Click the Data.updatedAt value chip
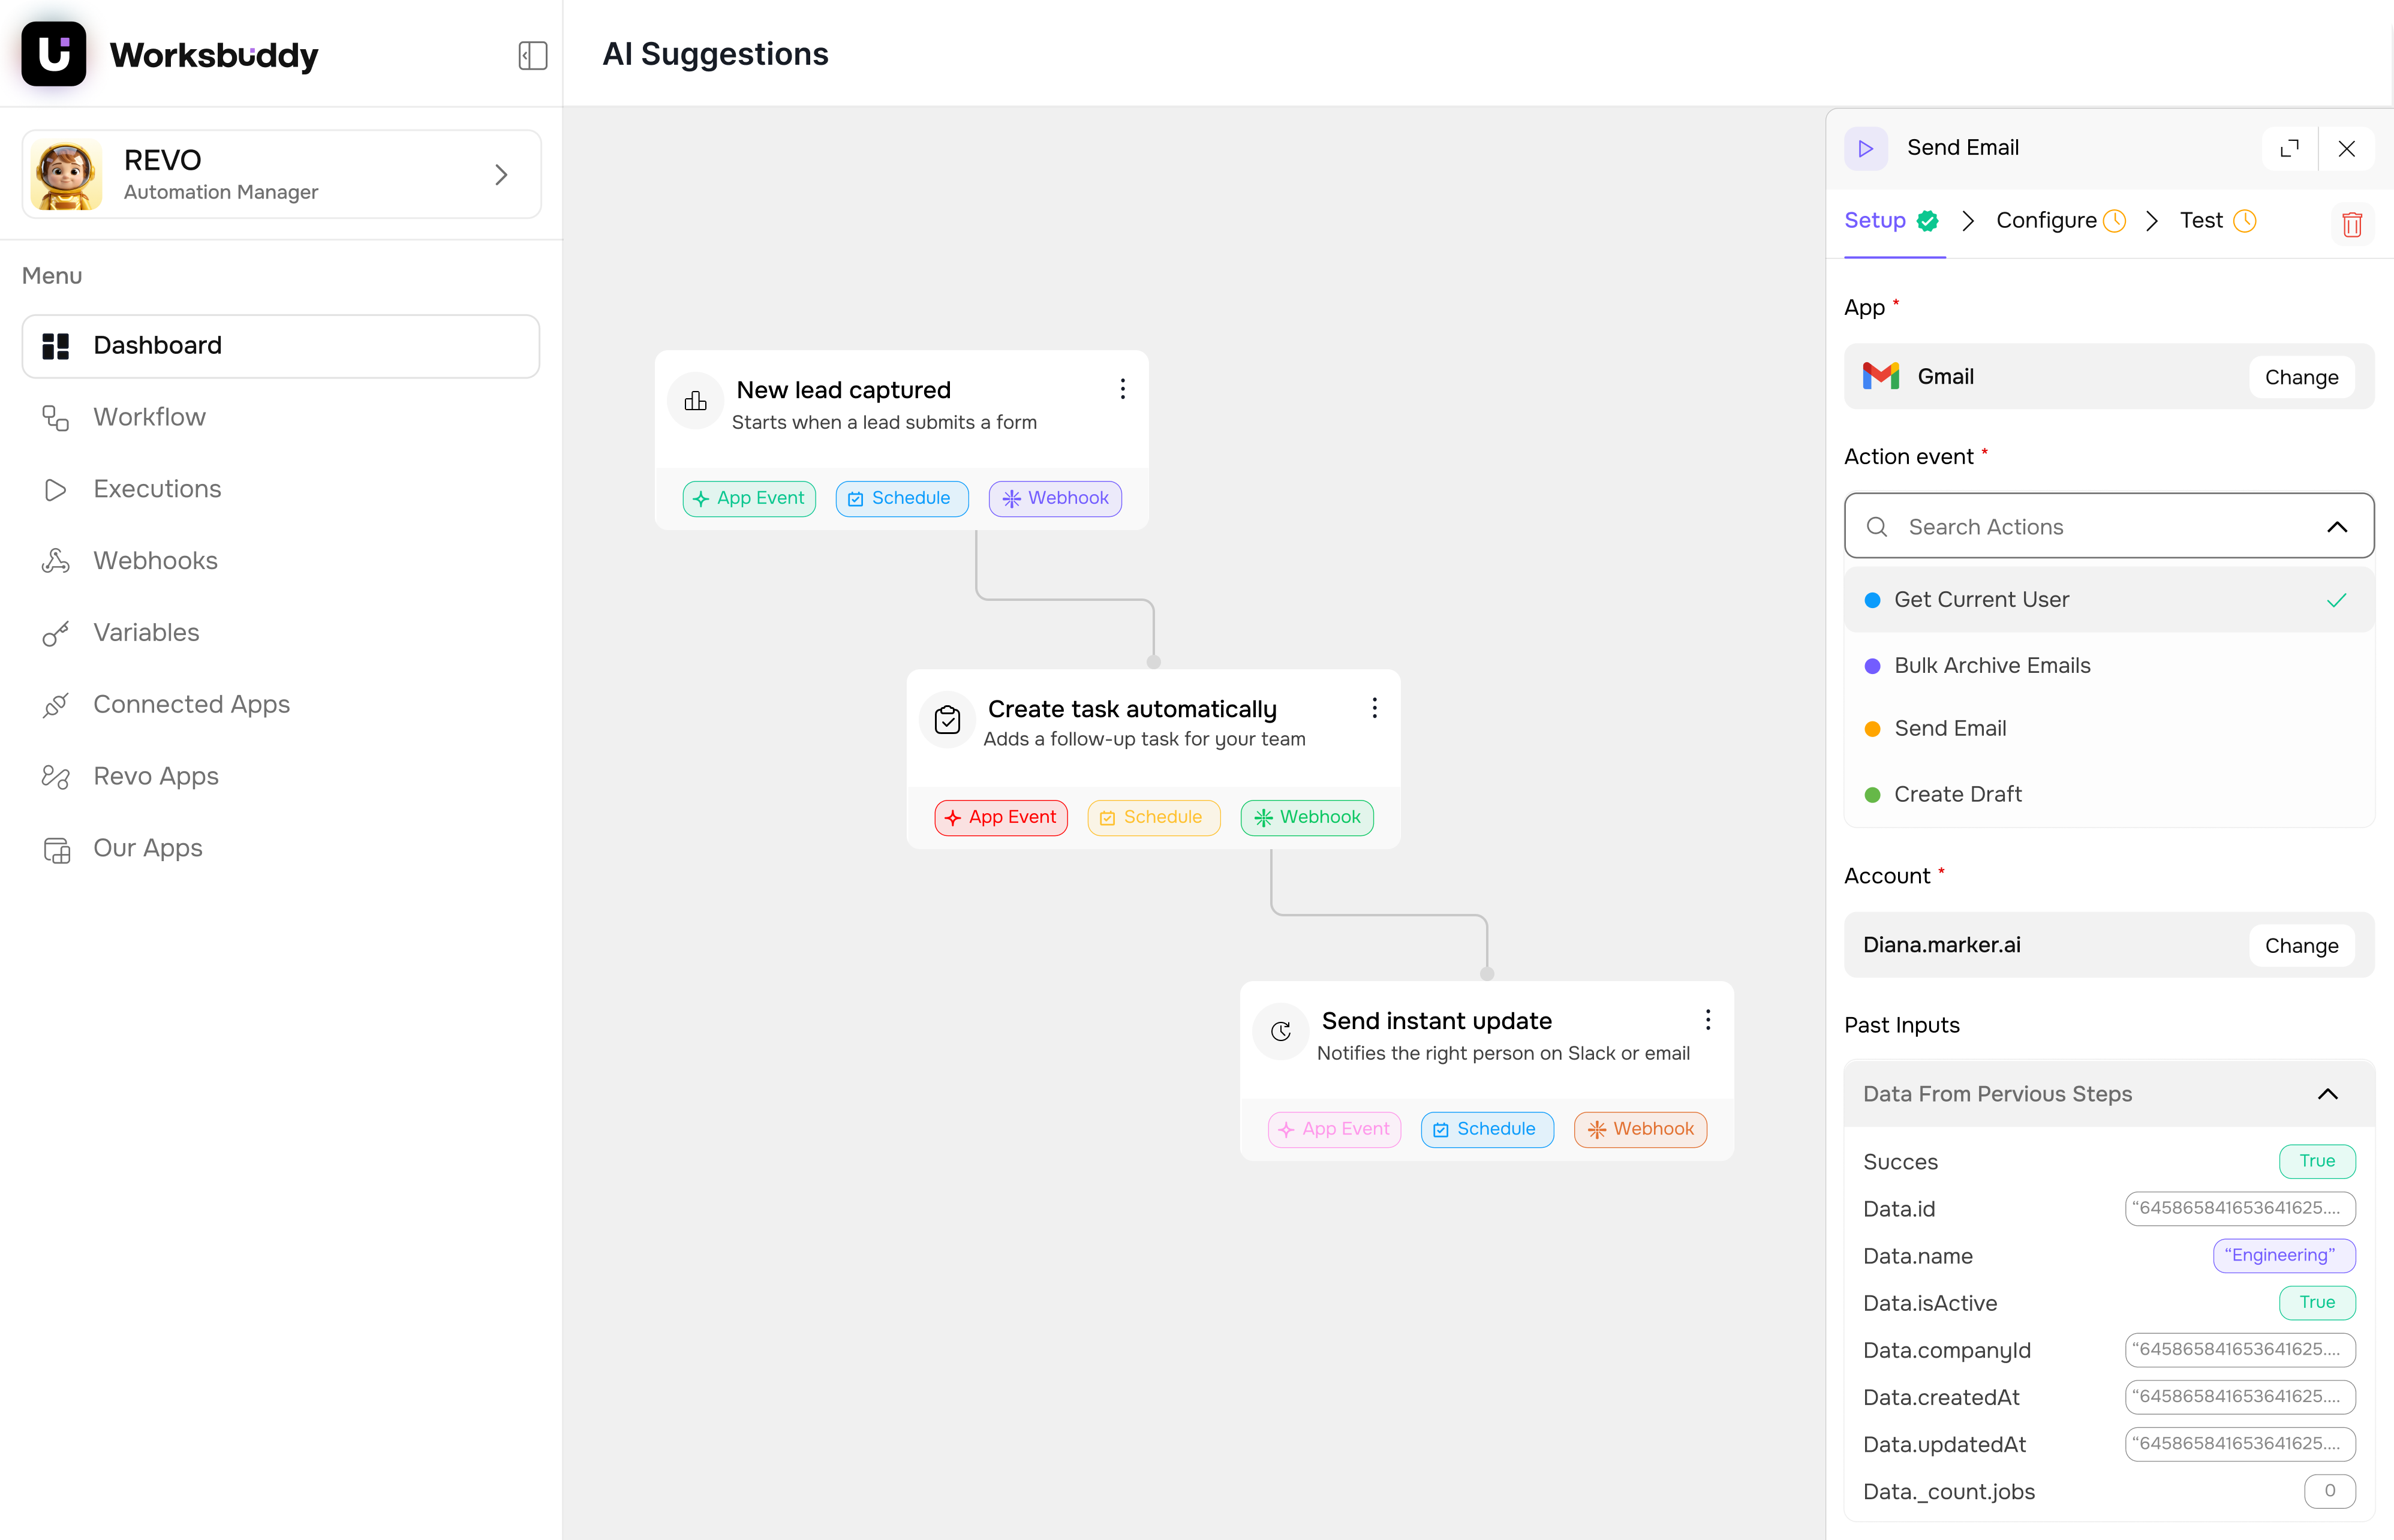2394x1540 pixels. (x=2240, y=1444)
